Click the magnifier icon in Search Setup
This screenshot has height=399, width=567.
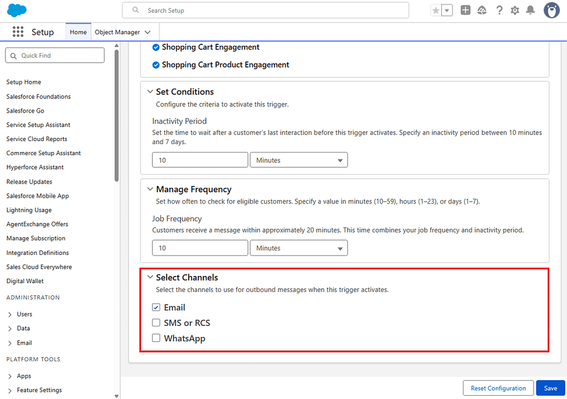point(136,10)
